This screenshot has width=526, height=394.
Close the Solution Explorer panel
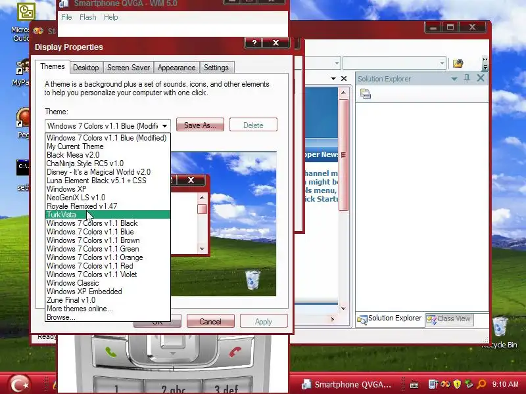(481, 78)
